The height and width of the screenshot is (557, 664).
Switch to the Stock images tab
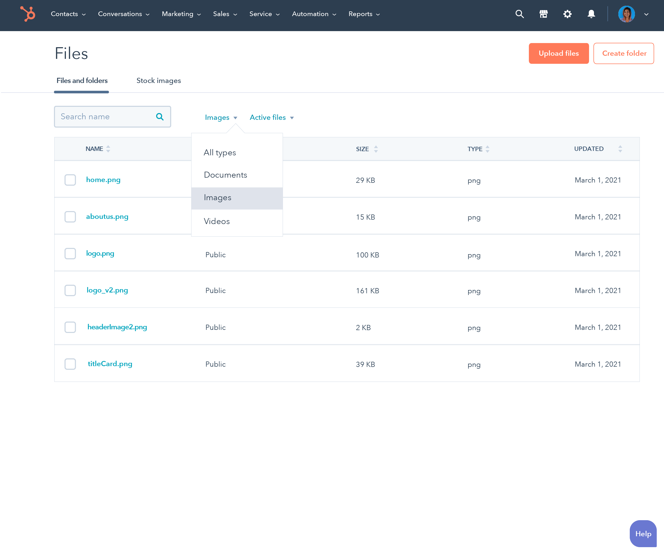[x=158, y=81]
